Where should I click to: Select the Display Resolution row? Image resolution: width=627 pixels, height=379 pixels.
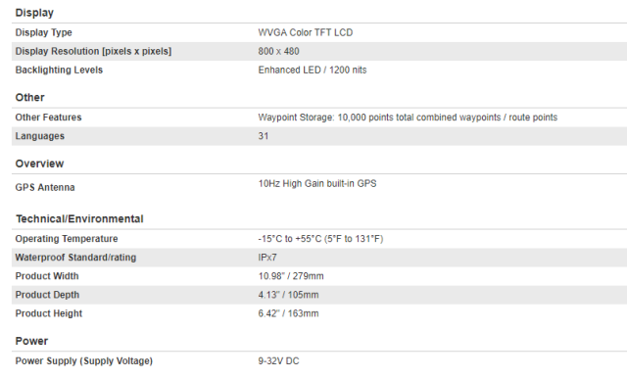coord(319,51)
